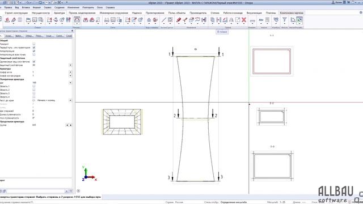Click the copy documents icon
The image size is (363, 204).
[213, 20]
